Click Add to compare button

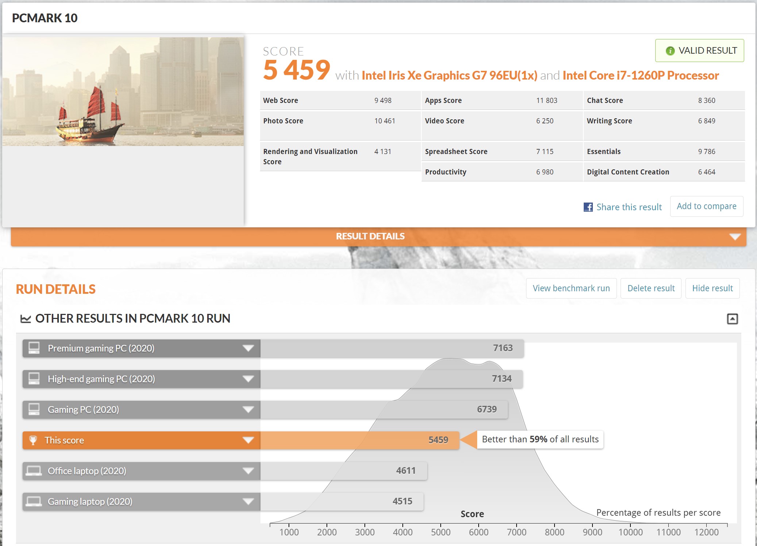pos(706,206)
